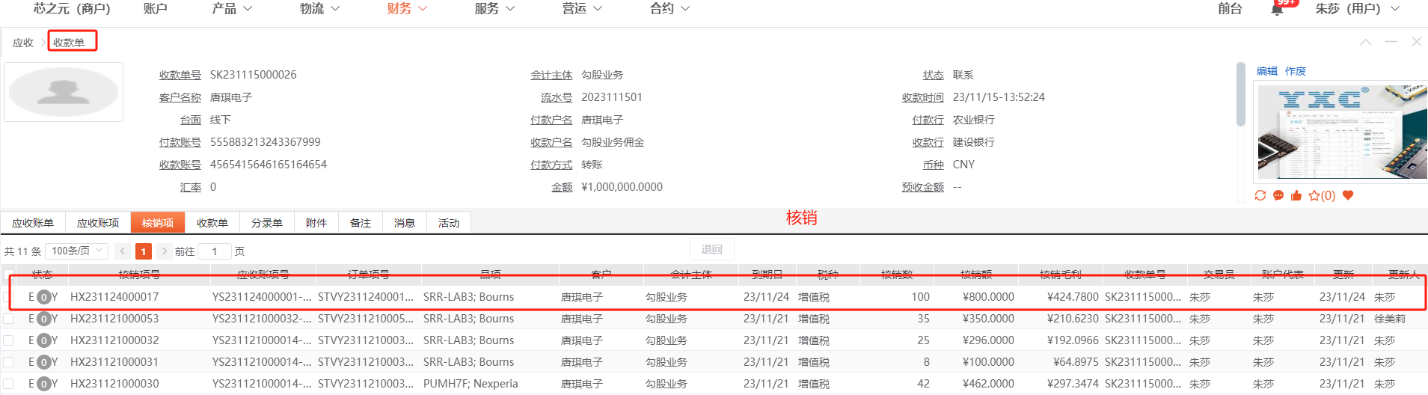Click the customer avatar placeholder
This screenshot has width=1428, height=395.
click(x=64, y=92)
